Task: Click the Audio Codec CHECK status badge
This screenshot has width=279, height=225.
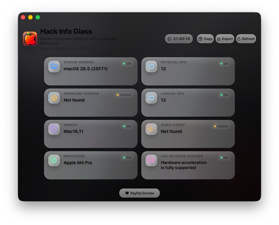Action: [221, 126]
